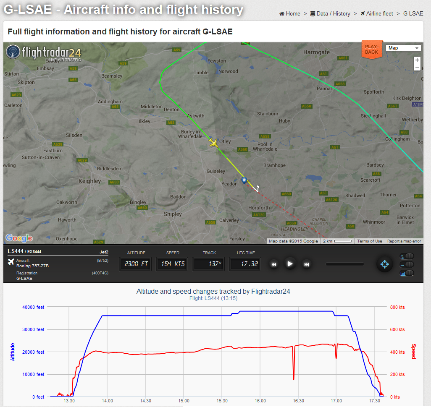Click the playback progress slider

345,264
